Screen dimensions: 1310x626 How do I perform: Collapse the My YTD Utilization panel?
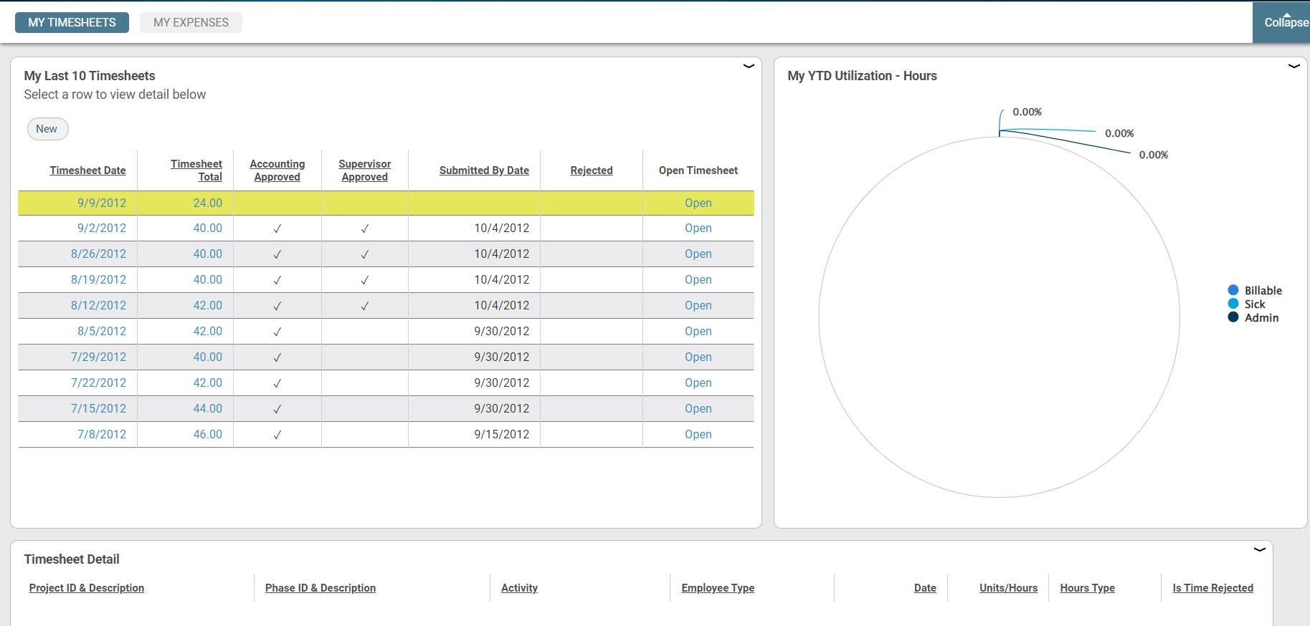click(x=1294, y=67)
